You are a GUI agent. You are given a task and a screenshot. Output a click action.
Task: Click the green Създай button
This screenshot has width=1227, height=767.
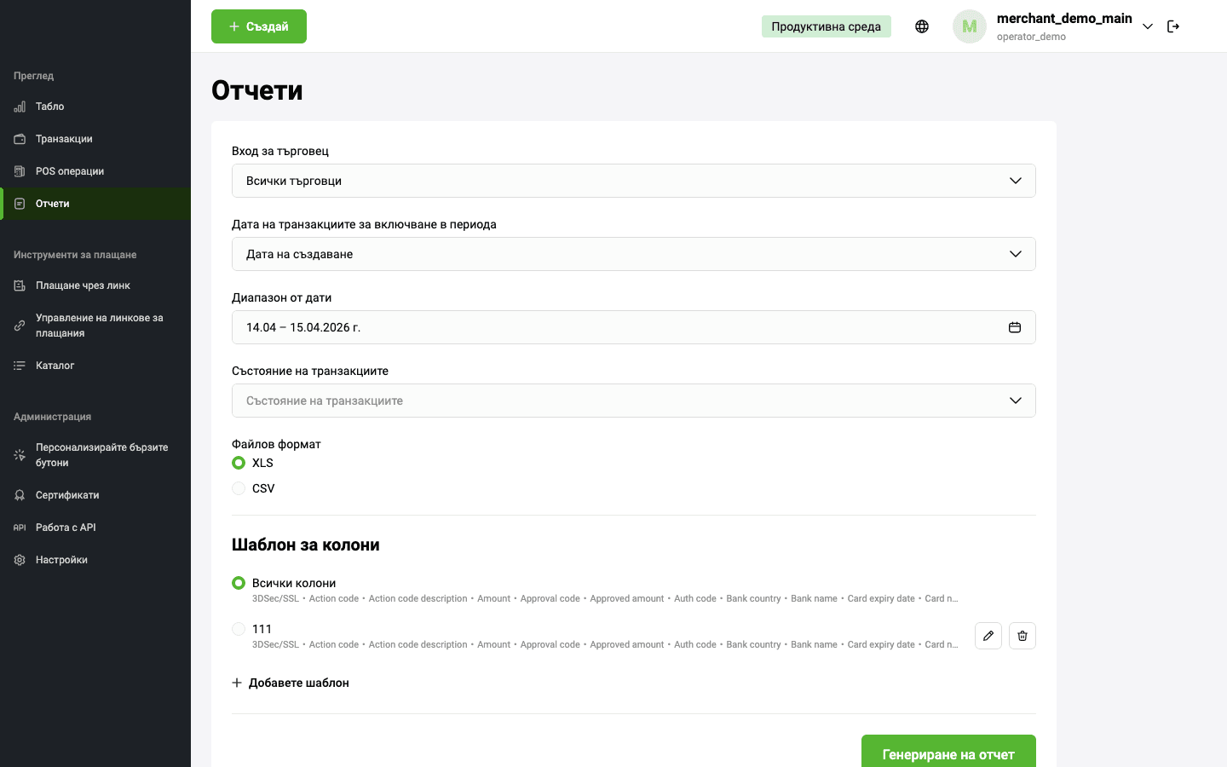[259, 26]
